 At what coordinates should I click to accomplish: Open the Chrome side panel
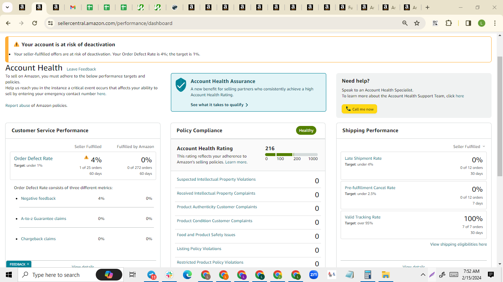tap(468, 23)
